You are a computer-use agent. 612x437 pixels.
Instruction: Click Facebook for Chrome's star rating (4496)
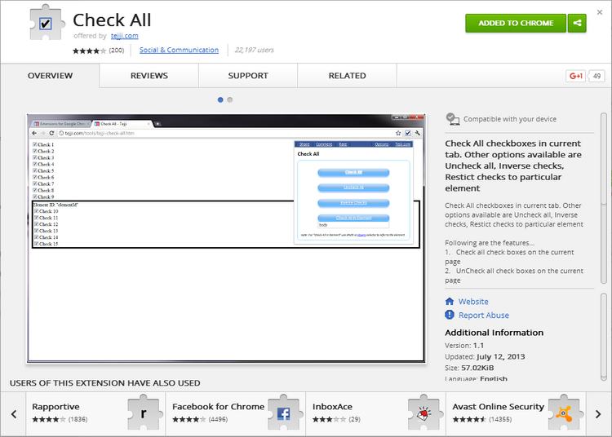200,419
